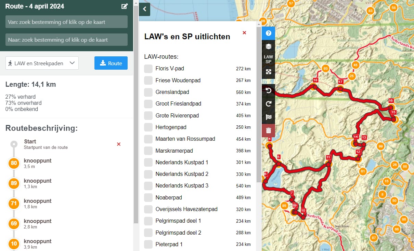
Task: Download the route with Route button
Action: 111,63
